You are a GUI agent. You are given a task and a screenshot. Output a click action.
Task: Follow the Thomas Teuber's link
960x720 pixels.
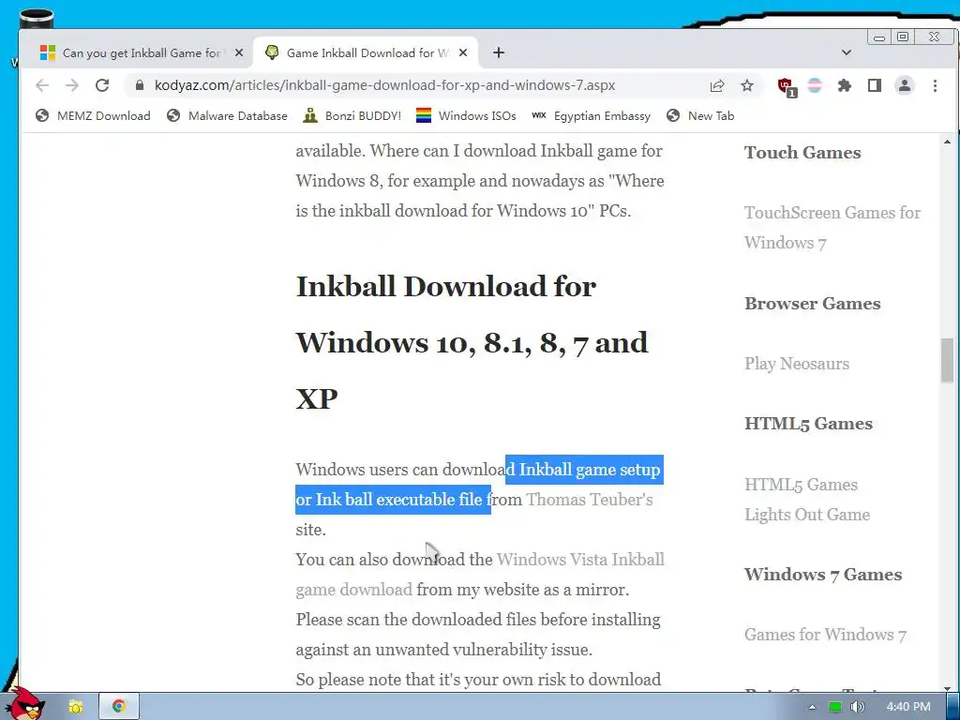590,500
